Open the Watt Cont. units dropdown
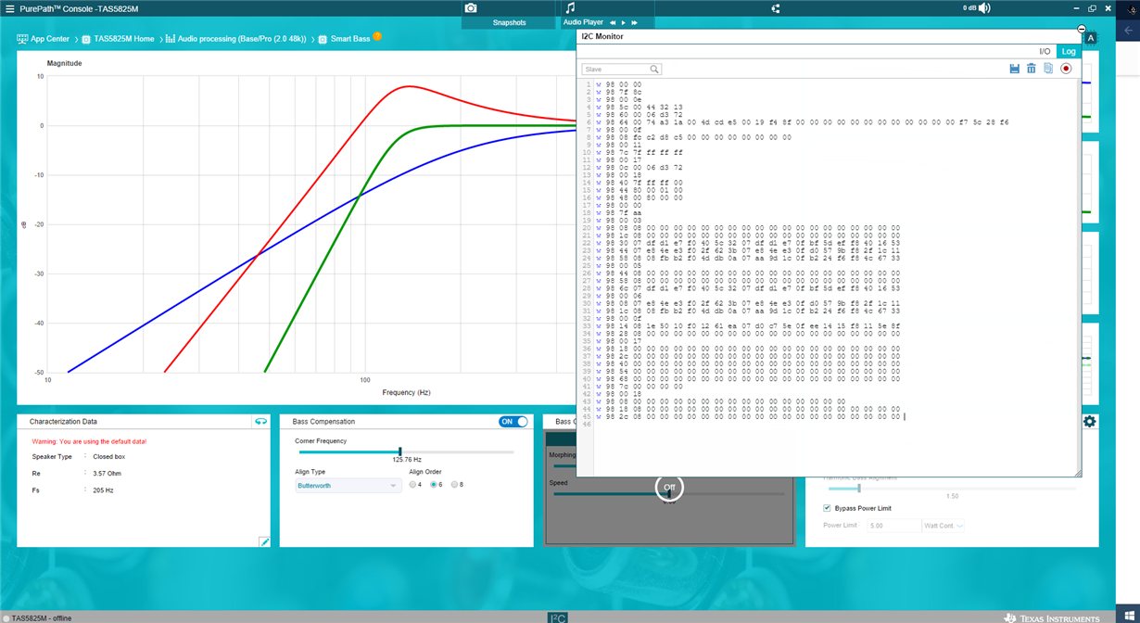 click(944, 526)
